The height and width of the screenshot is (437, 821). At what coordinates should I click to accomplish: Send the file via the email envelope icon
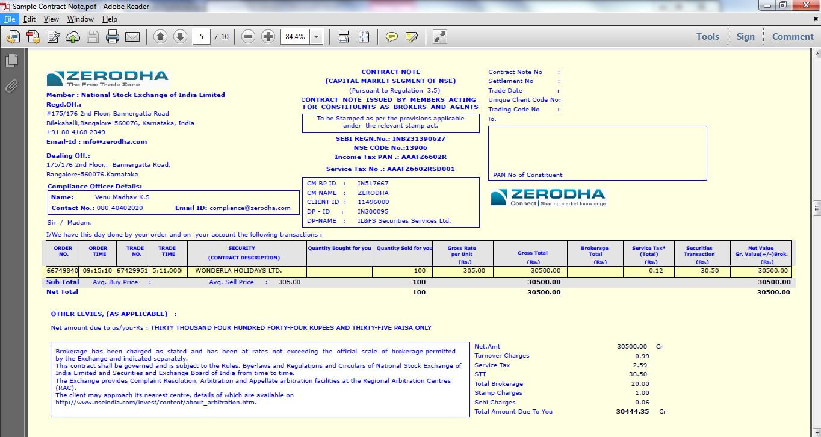[132, 37]
